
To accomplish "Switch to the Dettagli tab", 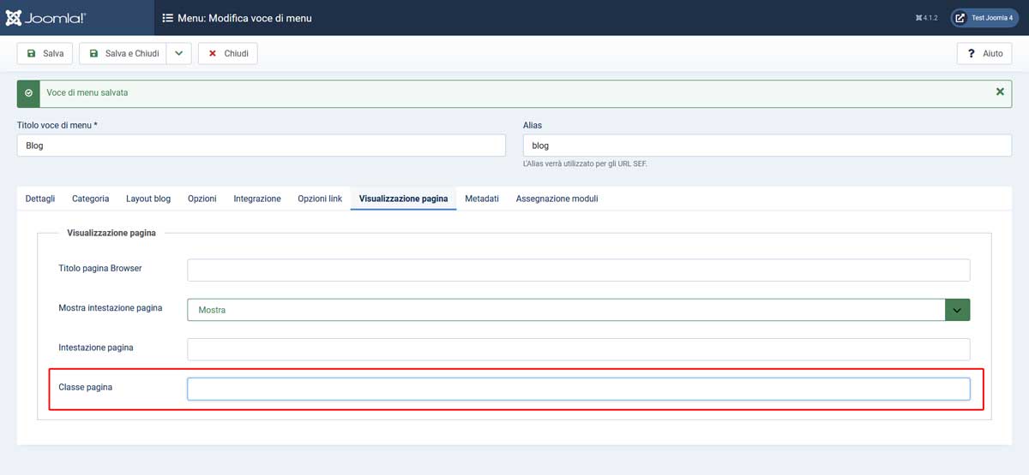I will pos(40,199).
